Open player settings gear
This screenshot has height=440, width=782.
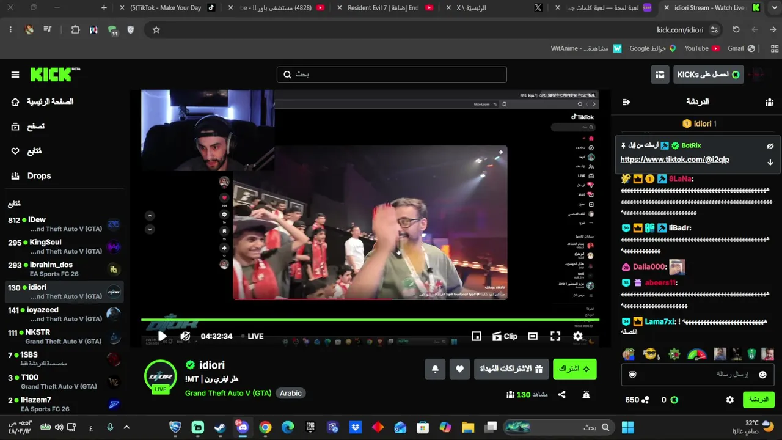[578, 336]
